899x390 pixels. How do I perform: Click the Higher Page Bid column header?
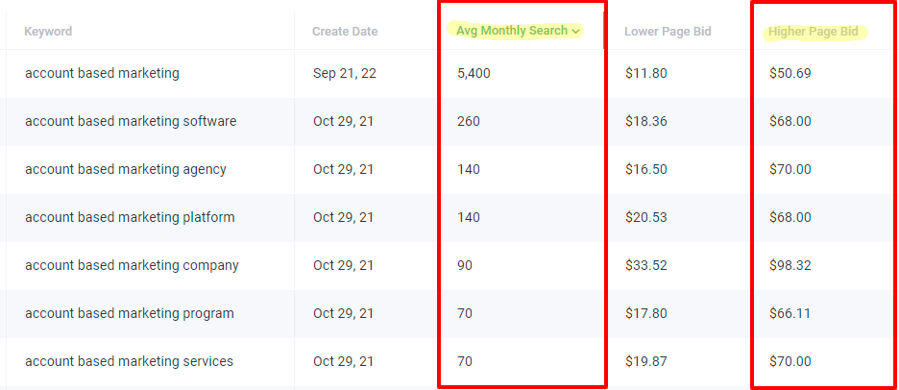coord(814,32)
